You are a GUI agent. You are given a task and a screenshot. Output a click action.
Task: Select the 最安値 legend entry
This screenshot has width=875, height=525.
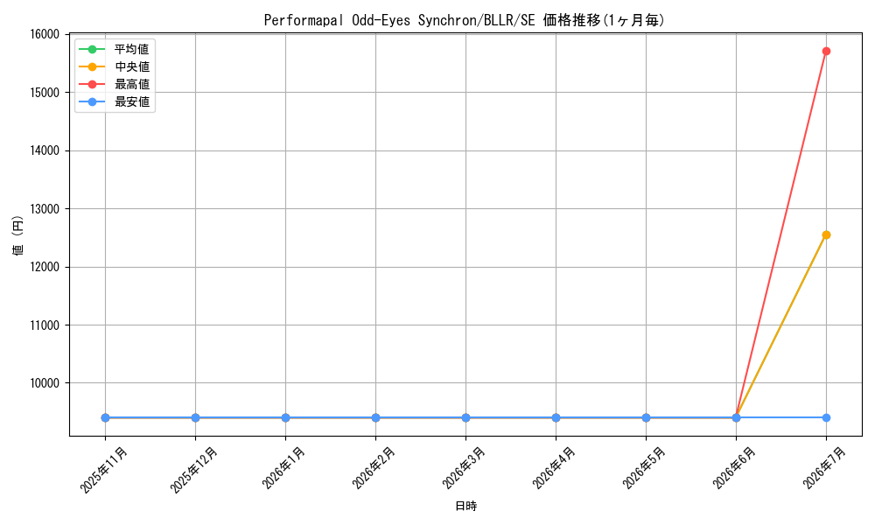(115, 101)
